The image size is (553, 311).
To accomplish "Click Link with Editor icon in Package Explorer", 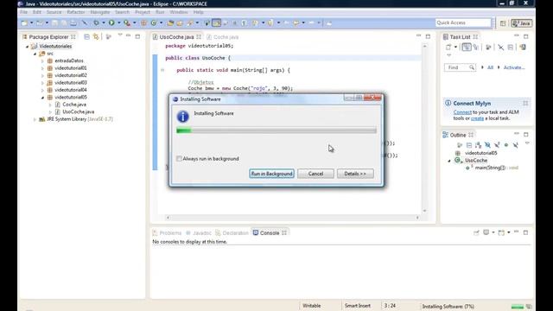I will point(96,36).
